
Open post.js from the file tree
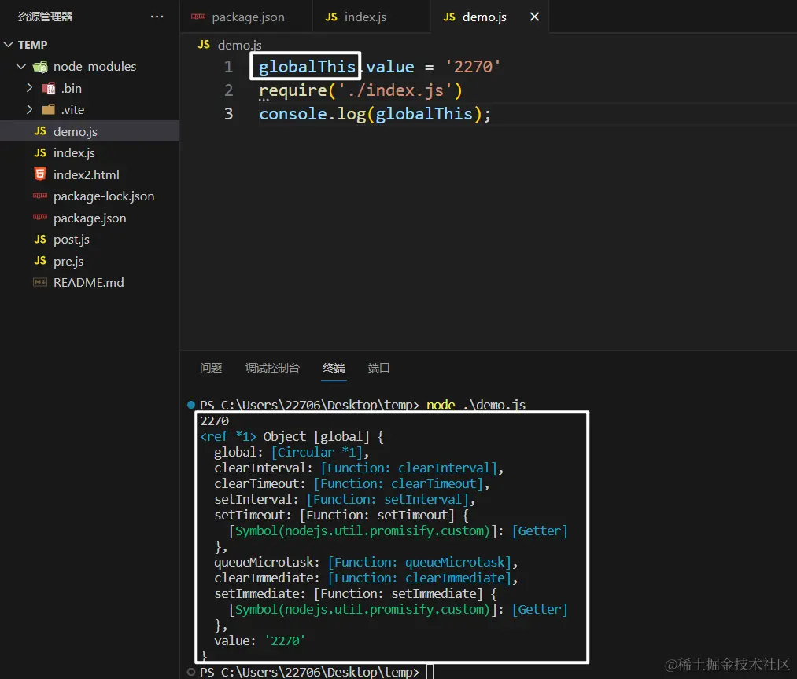(x=90, y=239)
